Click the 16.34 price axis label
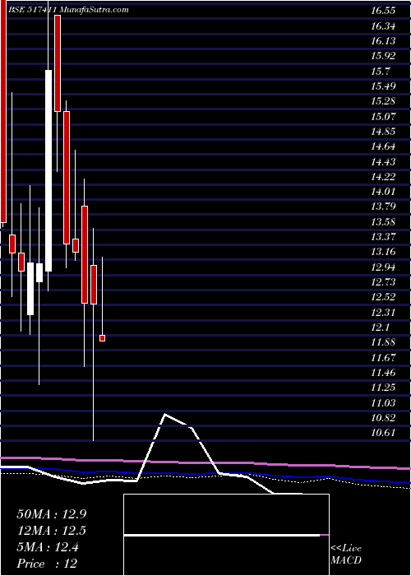This screenshot has width=411, height=576. pos(383,26)
